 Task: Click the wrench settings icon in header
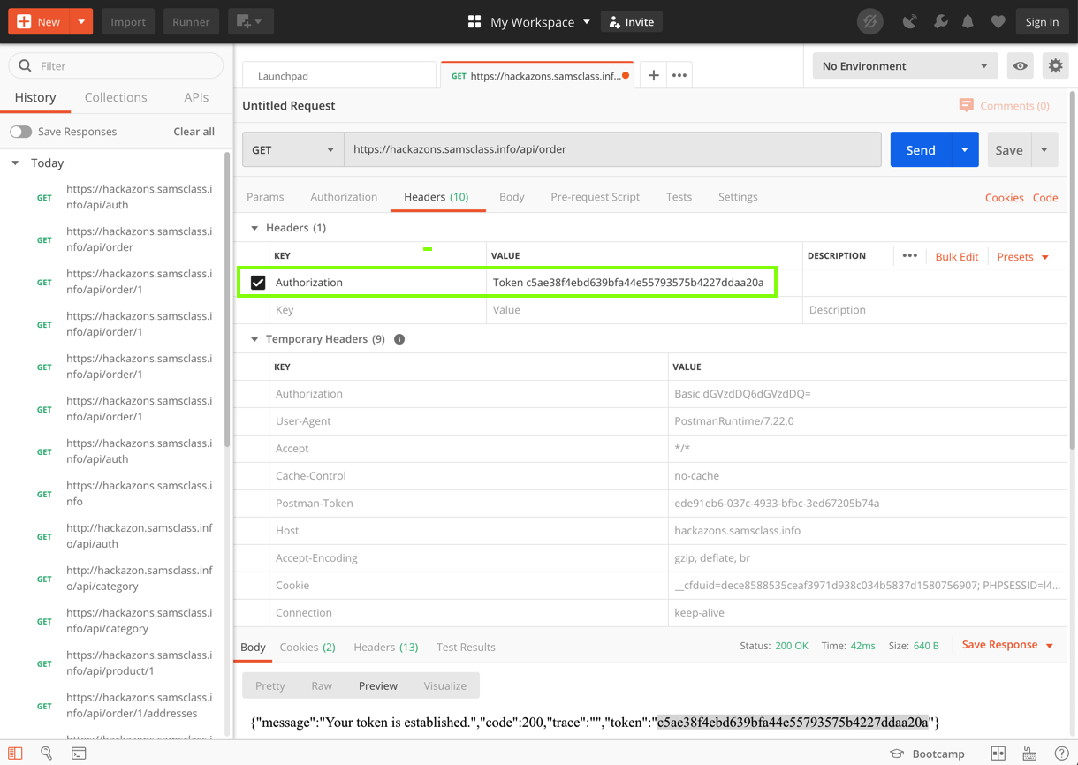(940, 22)
